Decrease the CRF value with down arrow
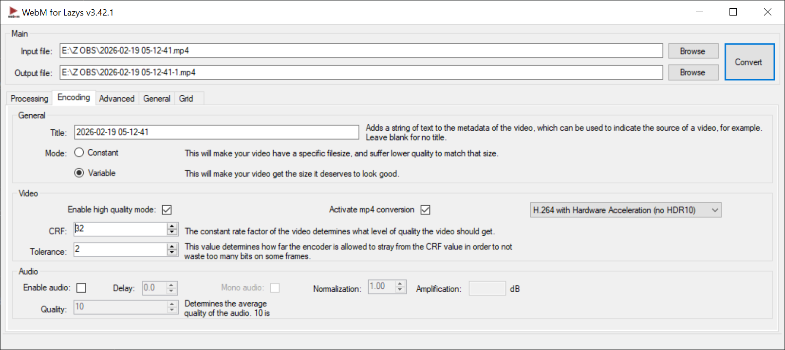 click(172, 232)
